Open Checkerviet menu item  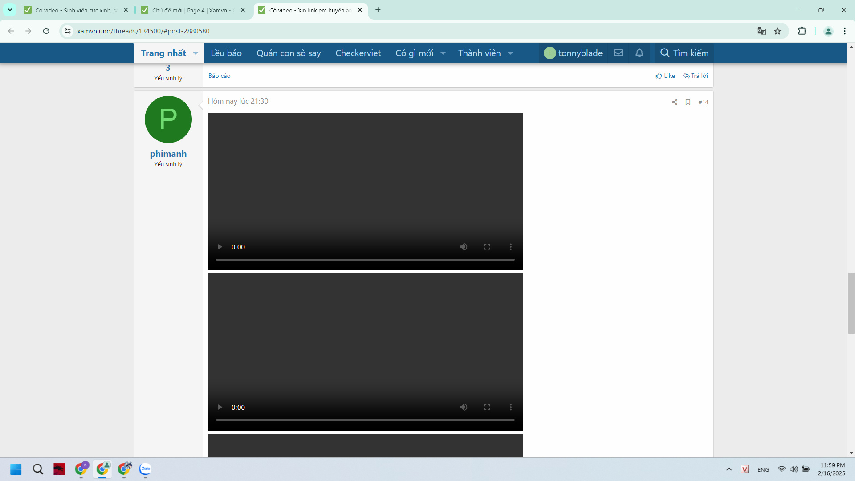pyautogui.click(x=358, y=53)
